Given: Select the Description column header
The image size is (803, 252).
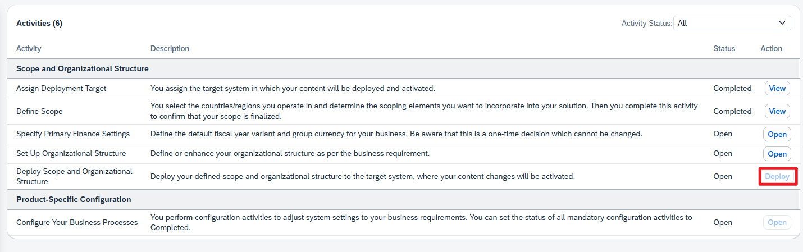Looking at the screenshot, I should [x=170, y=48].
